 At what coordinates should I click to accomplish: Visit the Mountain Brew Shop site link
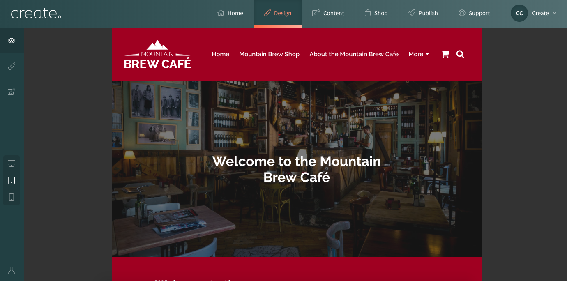click(270, 54)
